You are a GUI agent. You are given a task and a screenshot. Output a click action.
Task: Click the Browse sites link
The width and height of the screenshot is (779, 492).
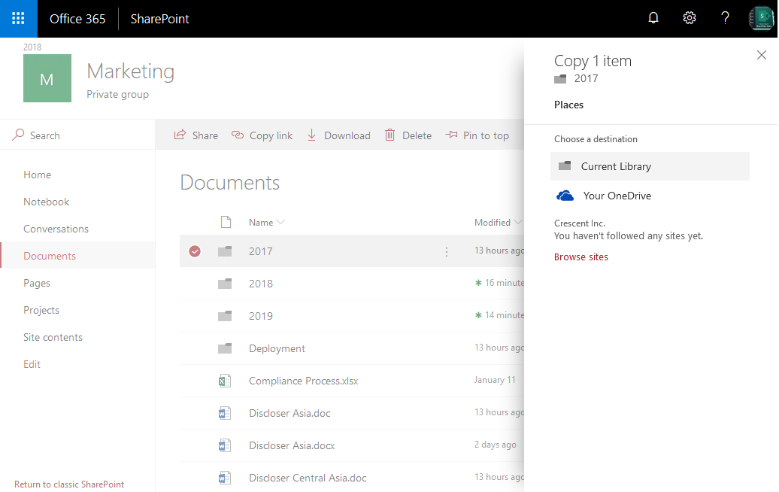point(580,257)
